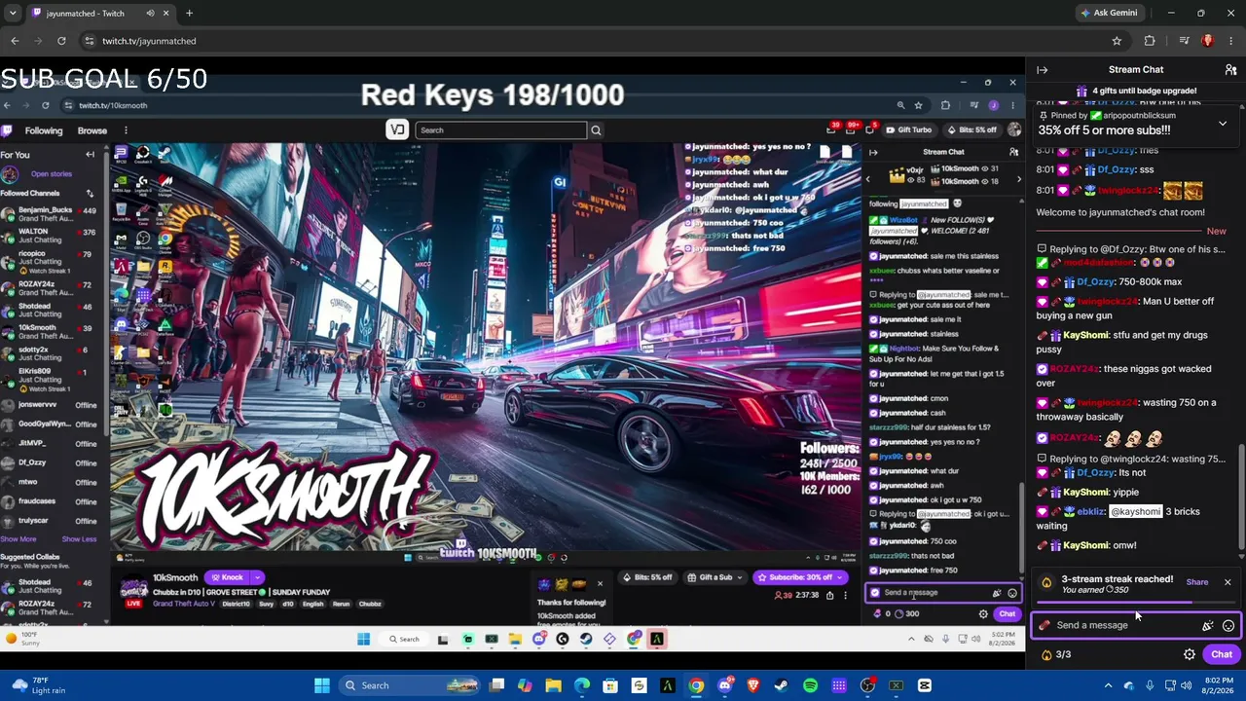Reload the Twitch page in Chrome
The height and width of the screenshot is (701, 1246).
[x=61, y=41]
